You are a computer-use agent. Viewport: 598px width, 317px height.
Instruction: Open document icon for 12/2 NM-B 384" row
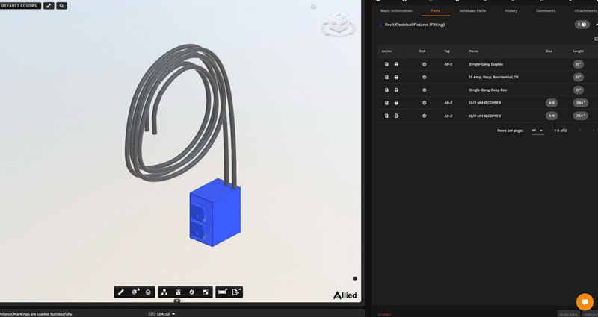tap(386, 103)
